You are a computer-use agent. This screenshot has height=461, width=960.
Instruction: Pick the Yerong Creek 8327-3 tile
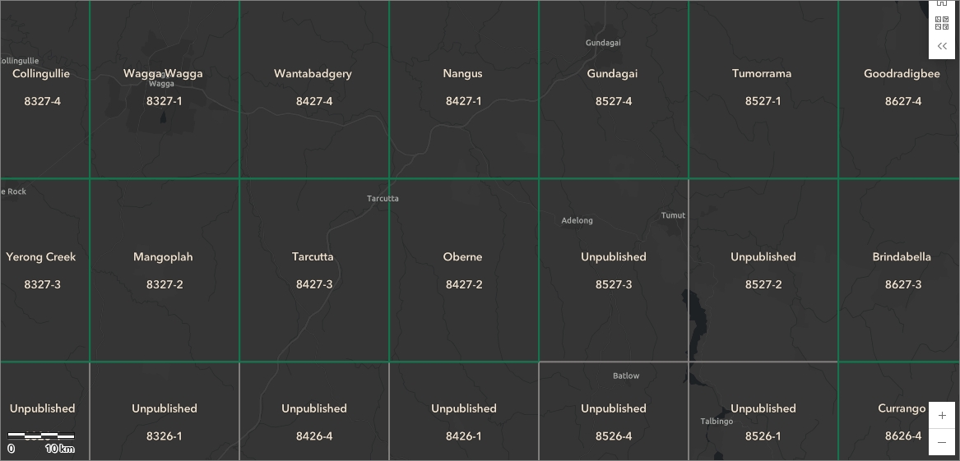44,270
